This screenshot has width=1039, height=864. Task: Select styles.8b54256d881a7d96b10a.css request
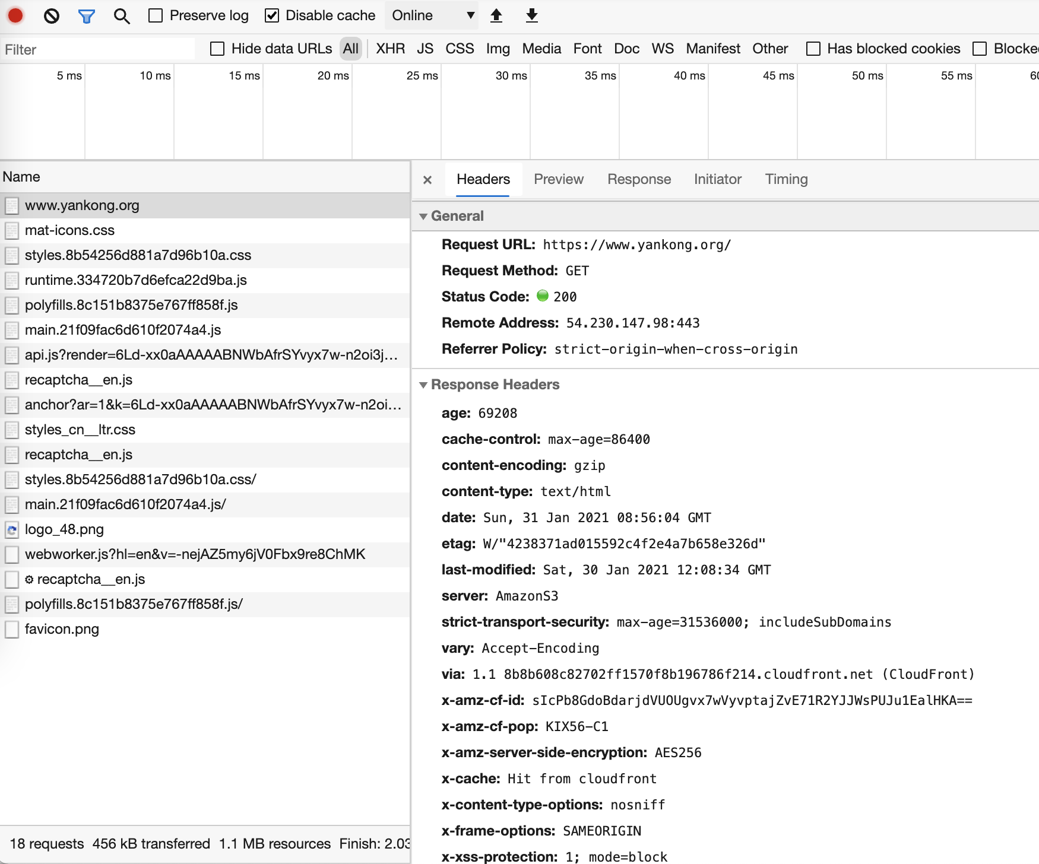[205, 256]
